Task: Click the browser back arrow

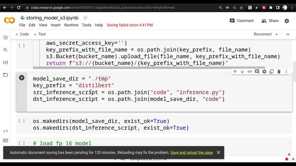Action: tap(5, 7)
